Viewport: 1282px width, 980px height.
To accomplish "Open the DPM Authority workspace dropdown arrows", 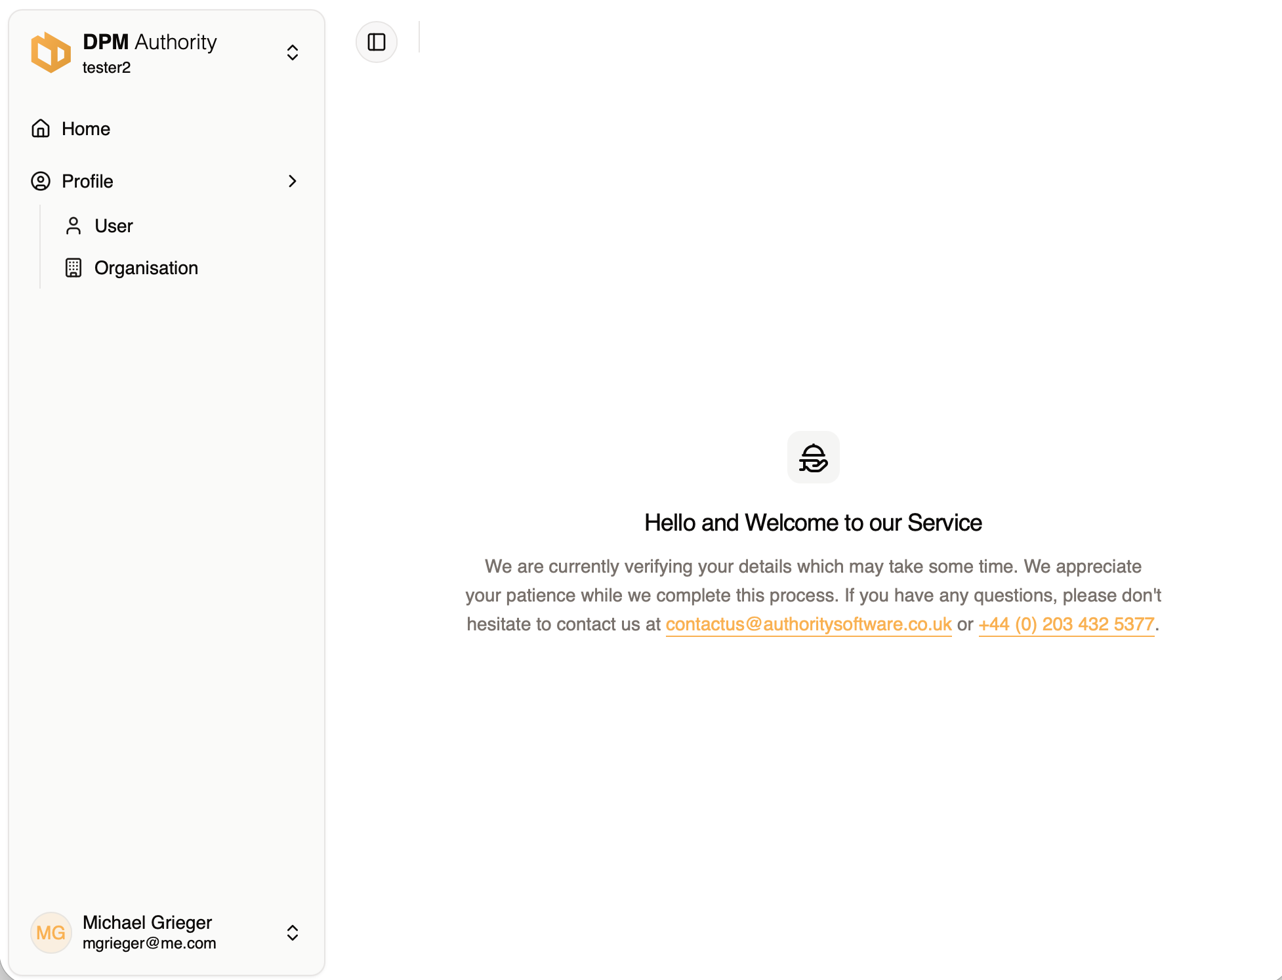I will click(293, 52).
